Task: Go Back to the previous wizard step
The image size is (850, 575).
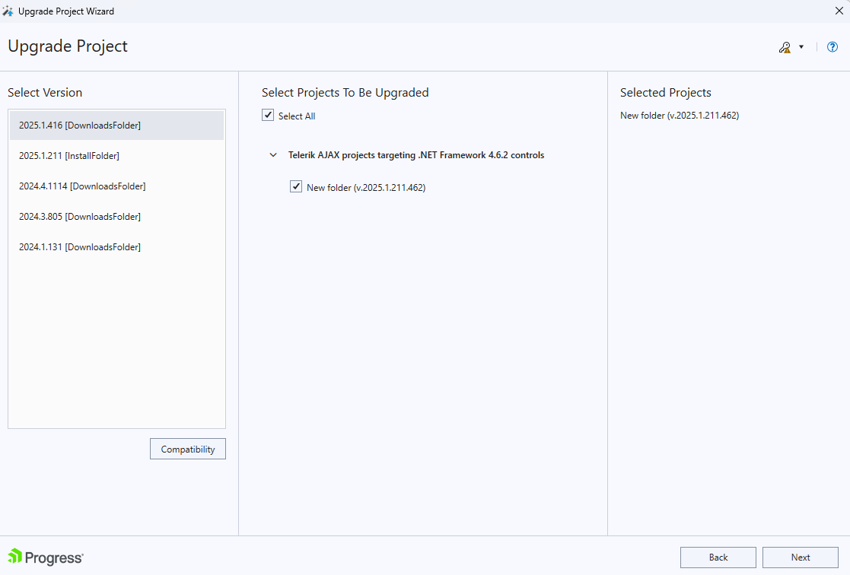Action: click(x=718, y=557)
